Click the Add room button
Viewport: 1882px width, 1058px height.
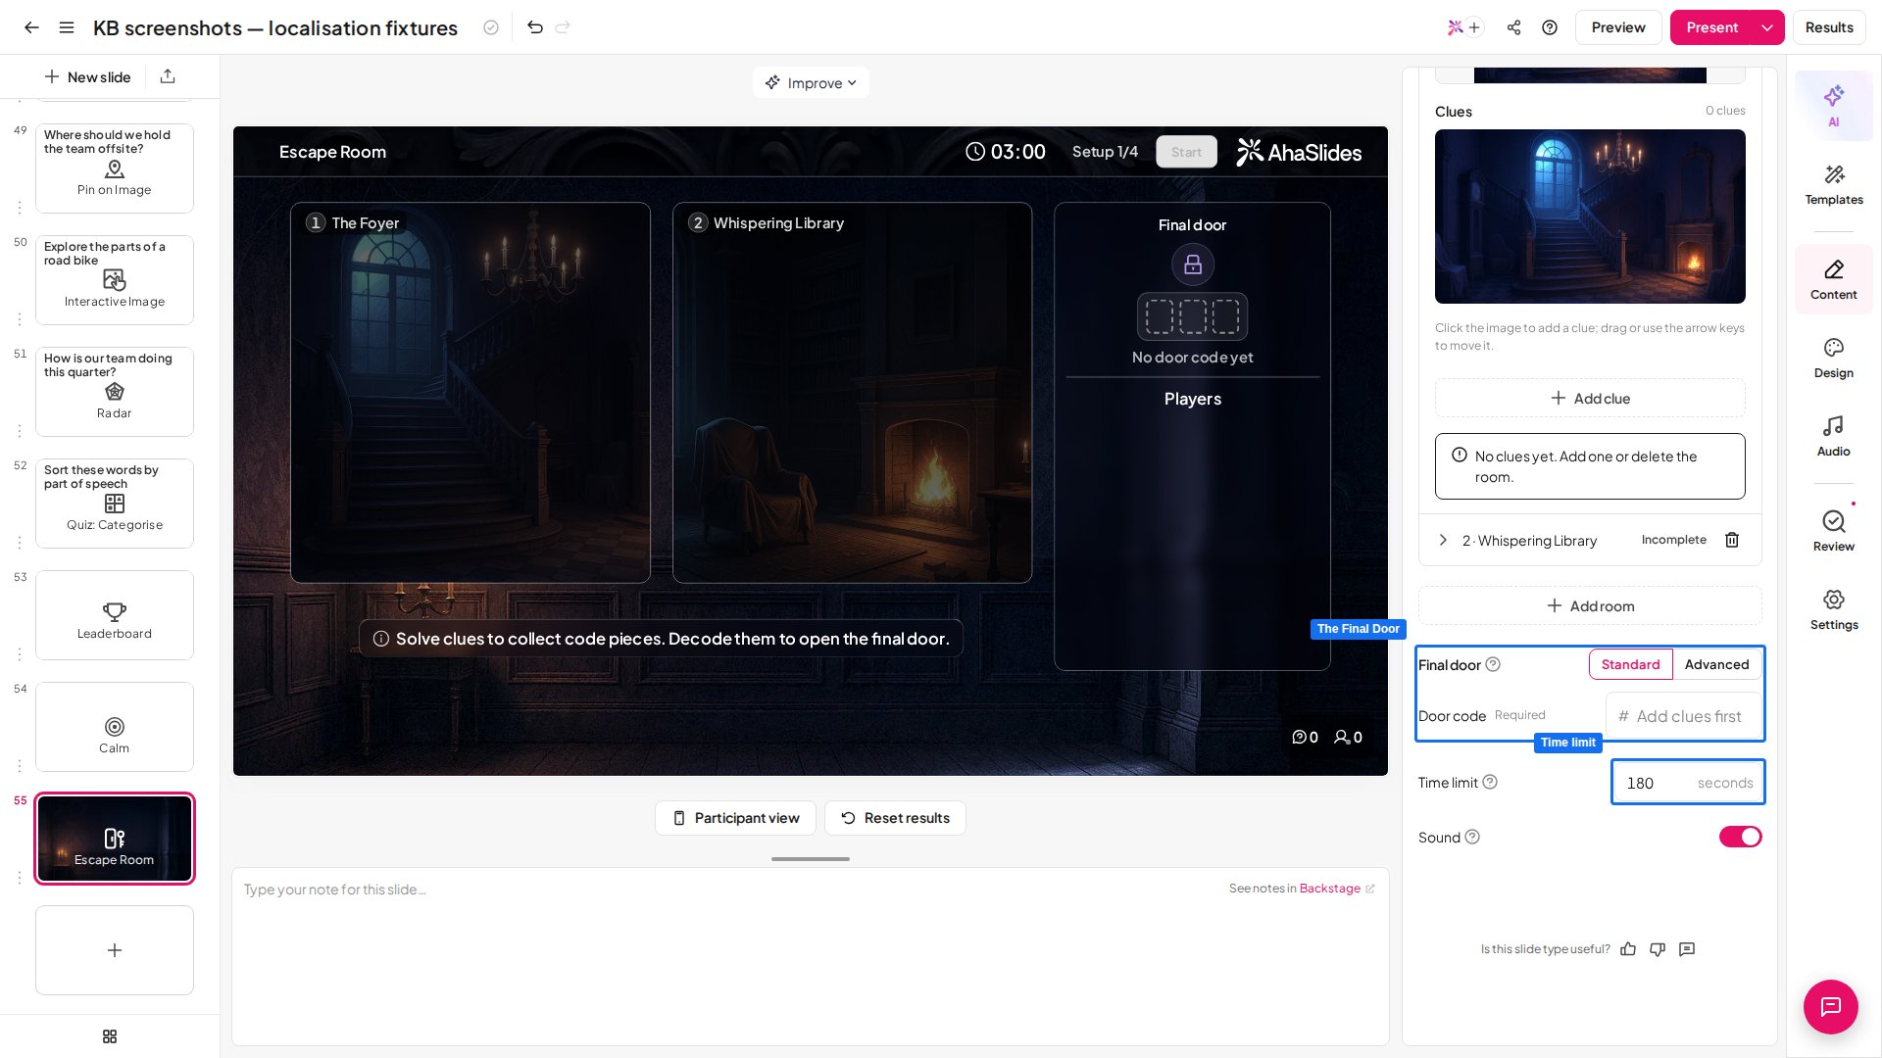tap(1590, 605)
